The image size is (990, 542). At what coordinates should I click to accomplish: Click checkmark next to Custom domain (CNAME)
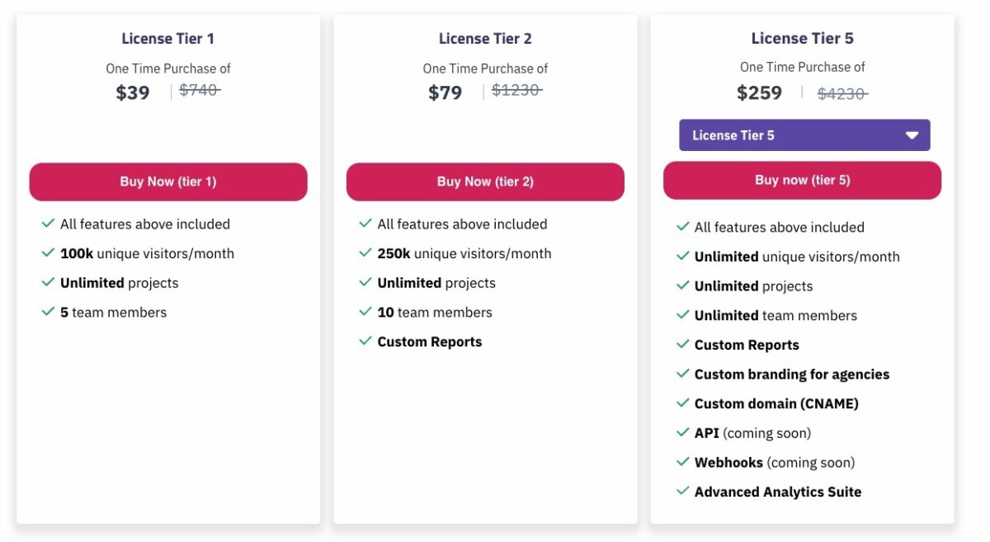coord(682,403)
